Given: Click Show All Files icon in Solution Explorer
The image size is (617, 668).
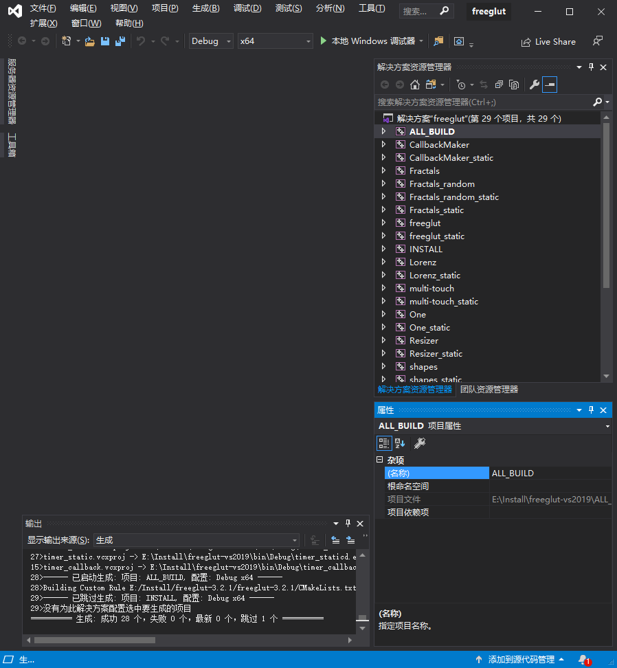Looking at the screenshot, I should [x=514, y=85].
